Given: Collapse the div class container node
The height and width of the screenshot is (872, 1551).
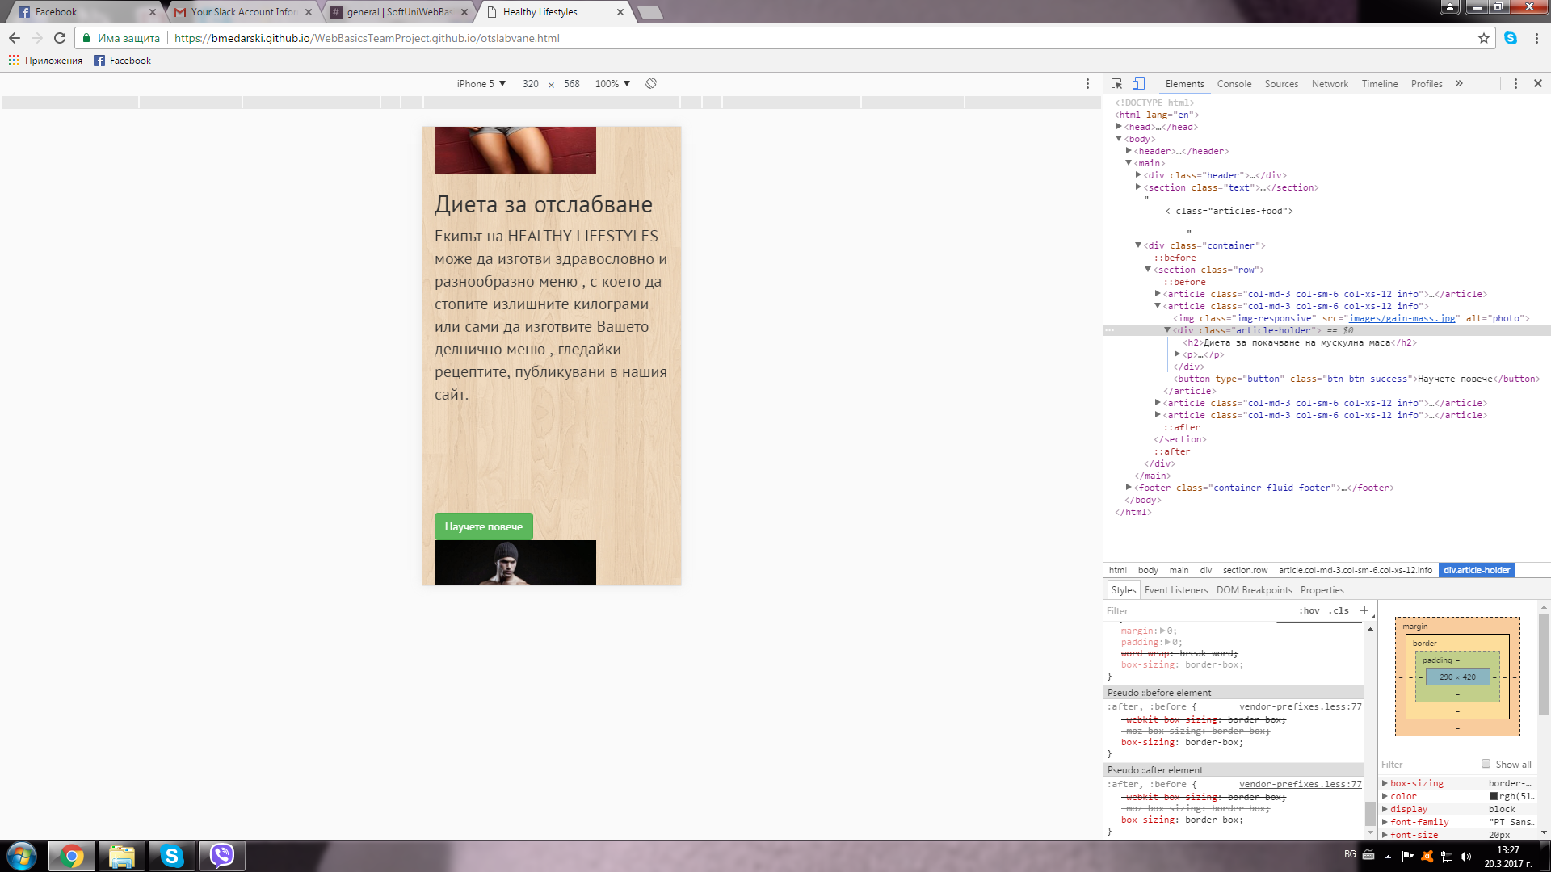Looking at the screenshot, I should pyautogui.click(x=1138, y=245).
